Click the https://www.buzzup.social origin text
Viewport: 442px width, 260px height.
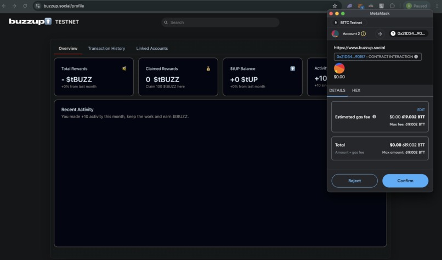(359, 48)
